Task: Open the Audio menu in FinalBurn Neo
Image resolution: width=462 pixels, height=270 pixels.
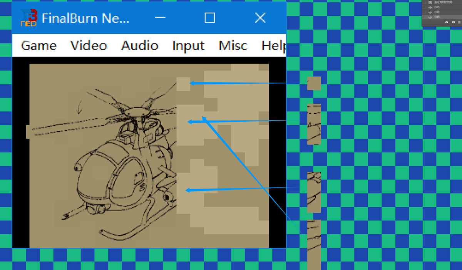Action: point(140,46)
